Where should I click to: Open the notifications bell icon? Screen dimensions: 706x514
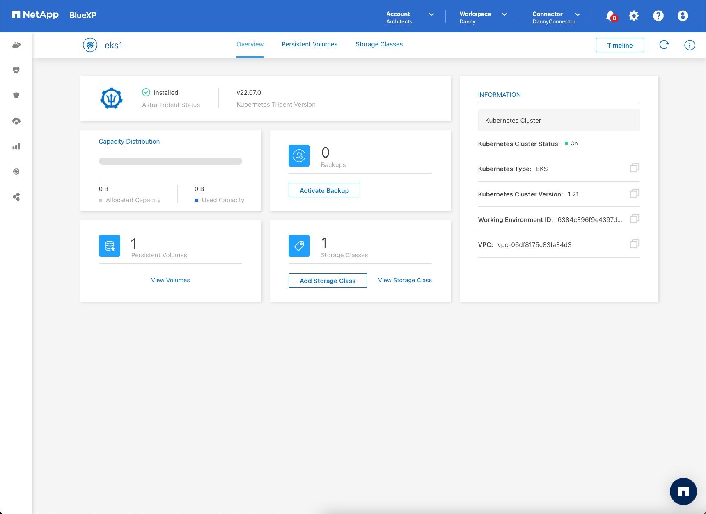click(x=610, y=16)
